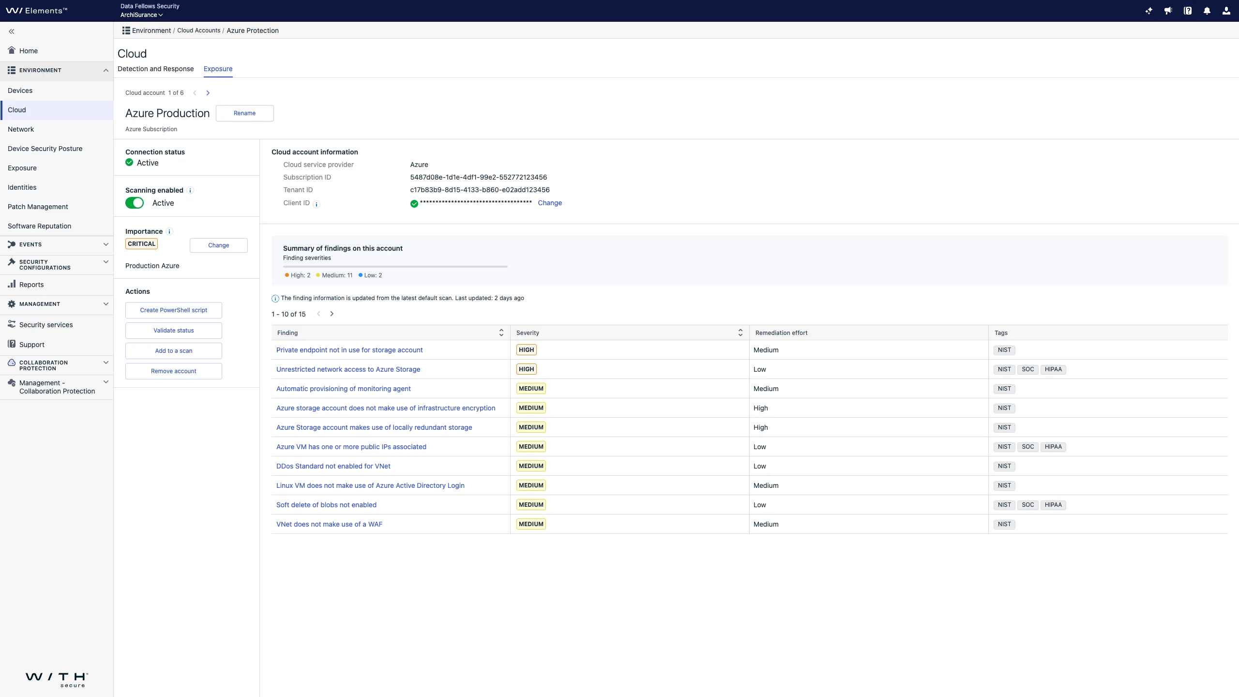Go to next page of findings
The width and height of the screenshot is (1239, 697).
click(332, 314)
